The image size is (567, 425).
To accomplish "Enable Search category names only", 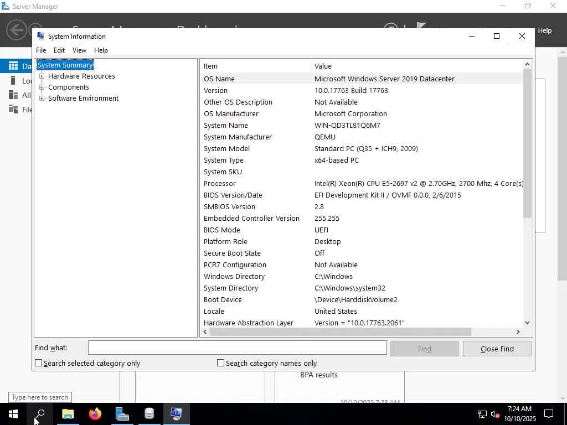I will tap(220, 363).
